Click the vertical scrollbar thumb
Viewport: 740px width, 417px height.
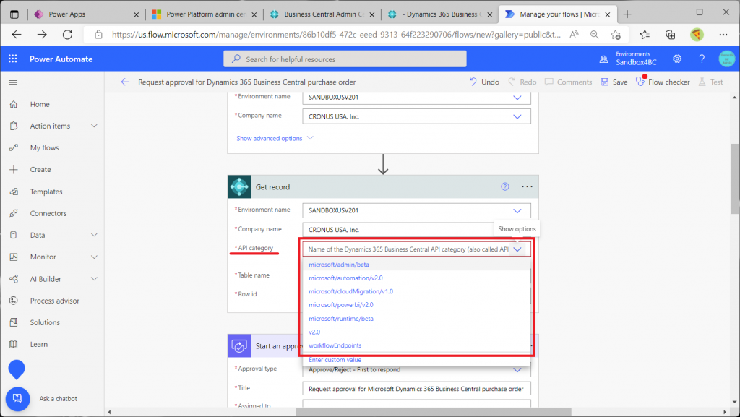[734, 179]
